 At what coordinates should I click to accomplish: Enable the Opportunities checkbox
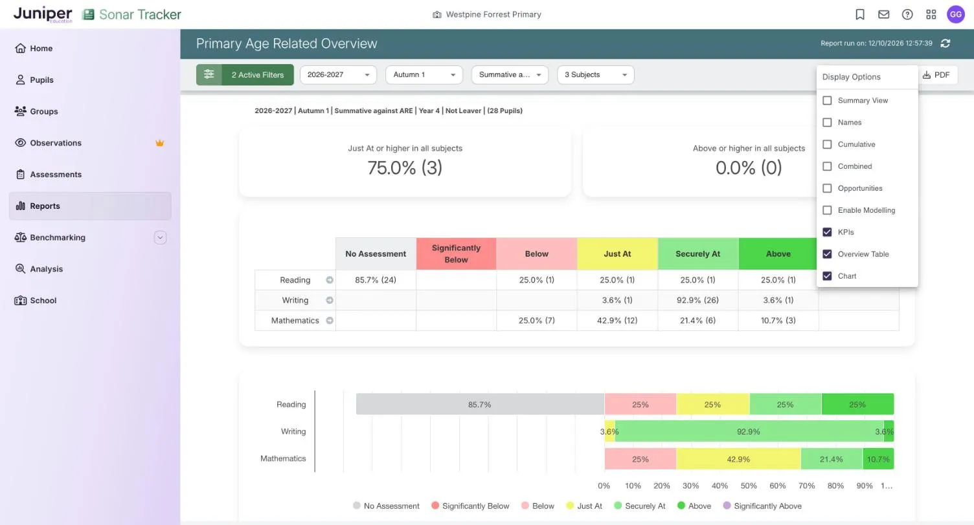(827, 188)
